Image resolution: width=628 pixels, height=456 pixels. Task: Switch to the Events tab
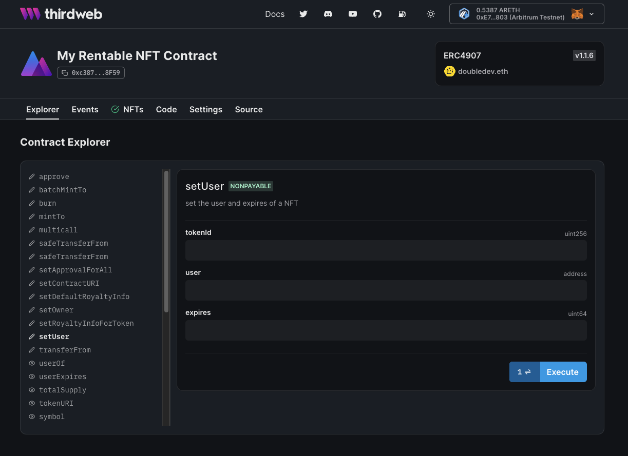click(x=85, y=109)
